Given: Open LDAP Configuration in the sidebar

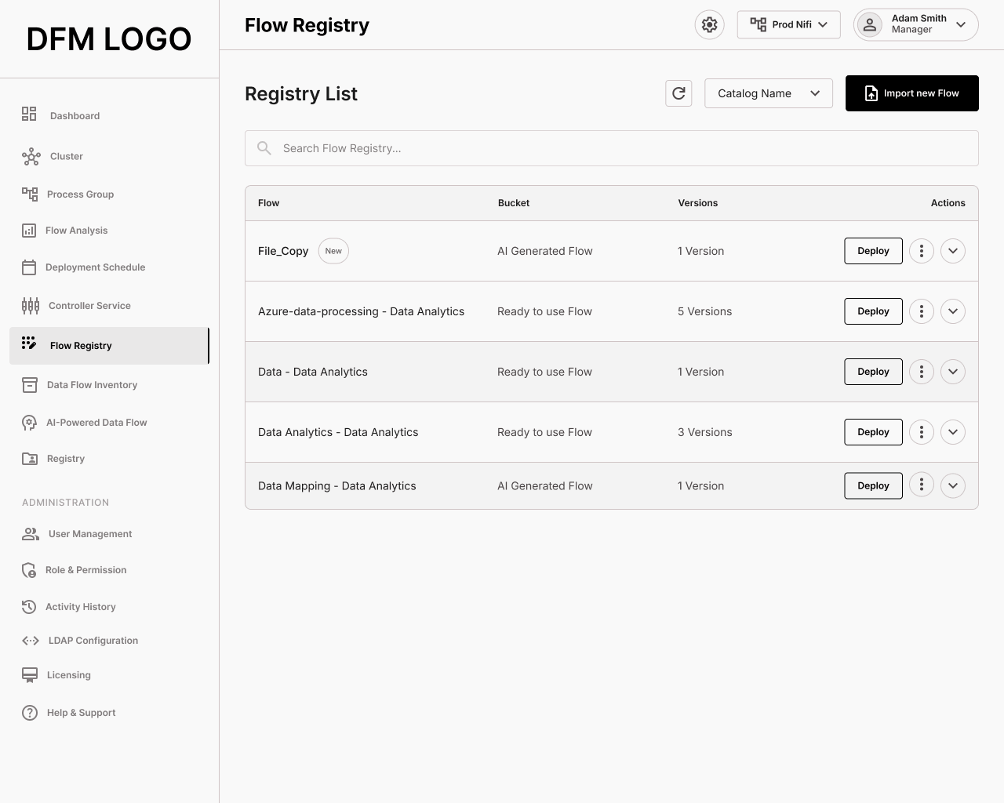Looking at the screenshot, I should click(x=93, y=641).
